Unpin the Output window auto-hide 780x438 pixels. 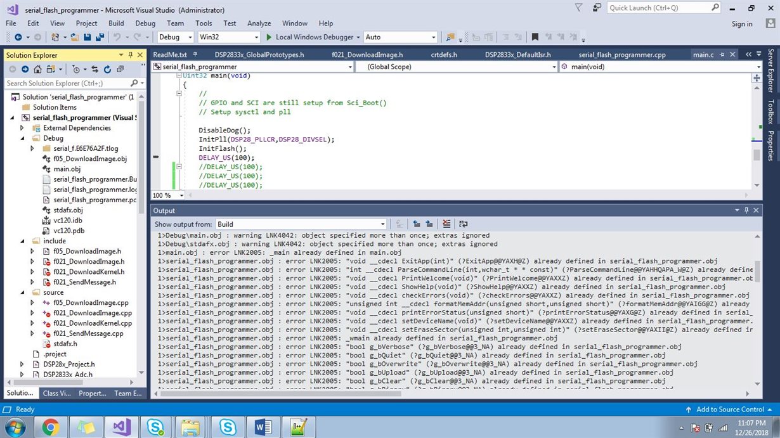(x=746, y=210)
